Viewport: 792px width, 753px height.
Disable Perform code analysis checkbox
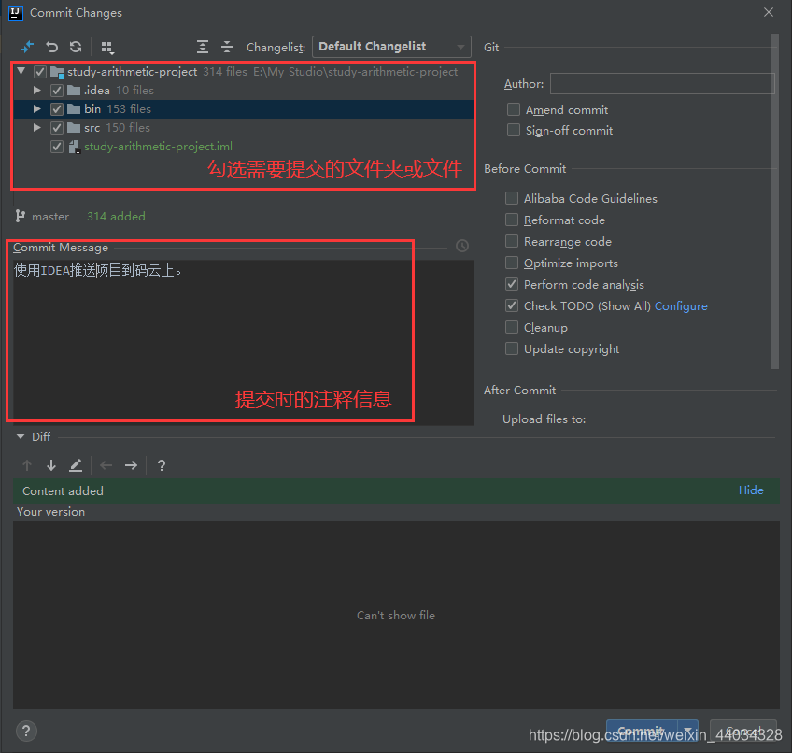(x=512, y=284)
